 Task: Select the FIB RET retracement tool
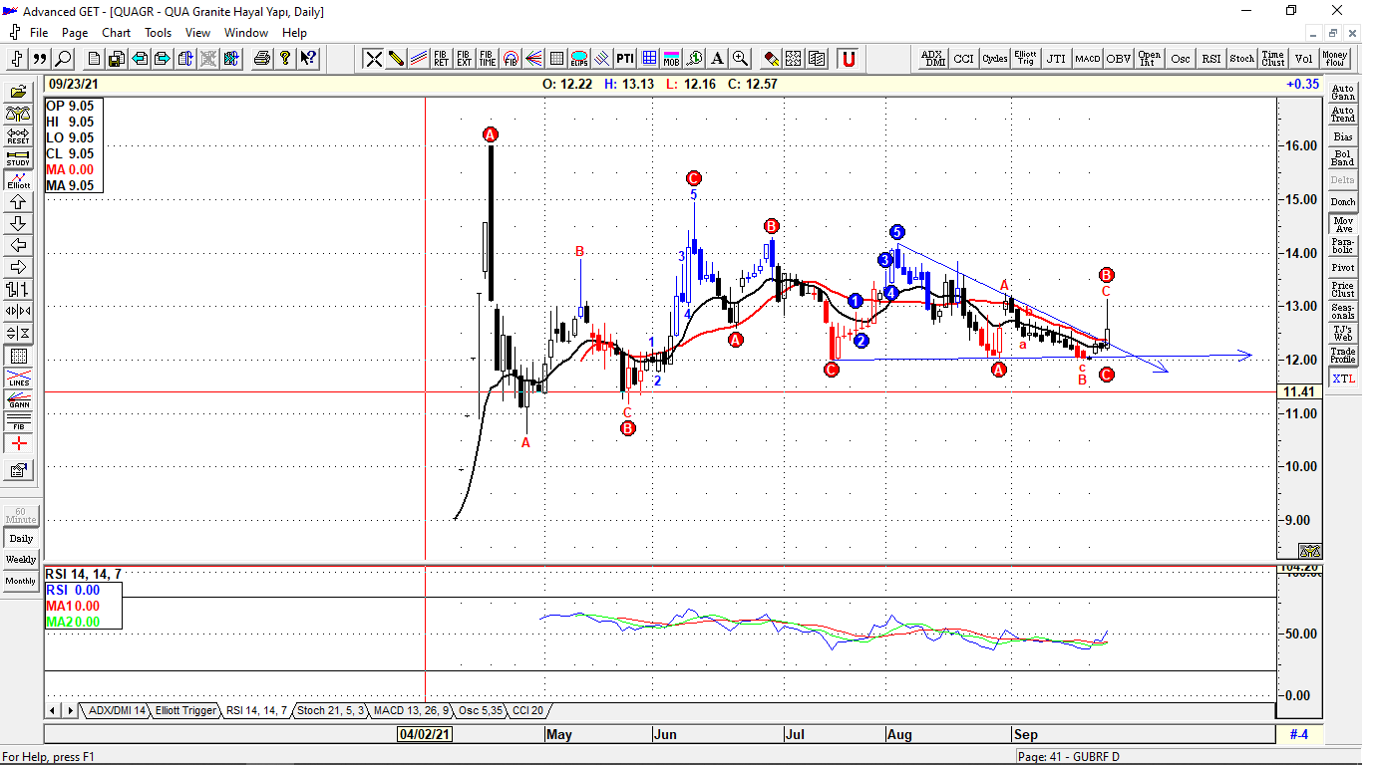tap(441, 59)
